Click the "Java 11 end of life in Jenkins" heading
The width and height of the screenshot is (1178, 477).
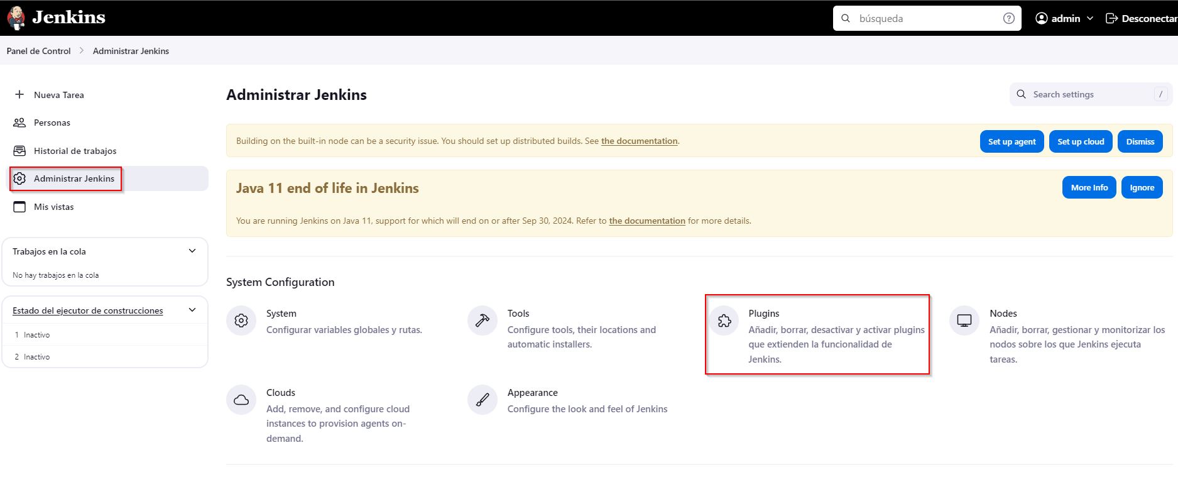(327, 188)
